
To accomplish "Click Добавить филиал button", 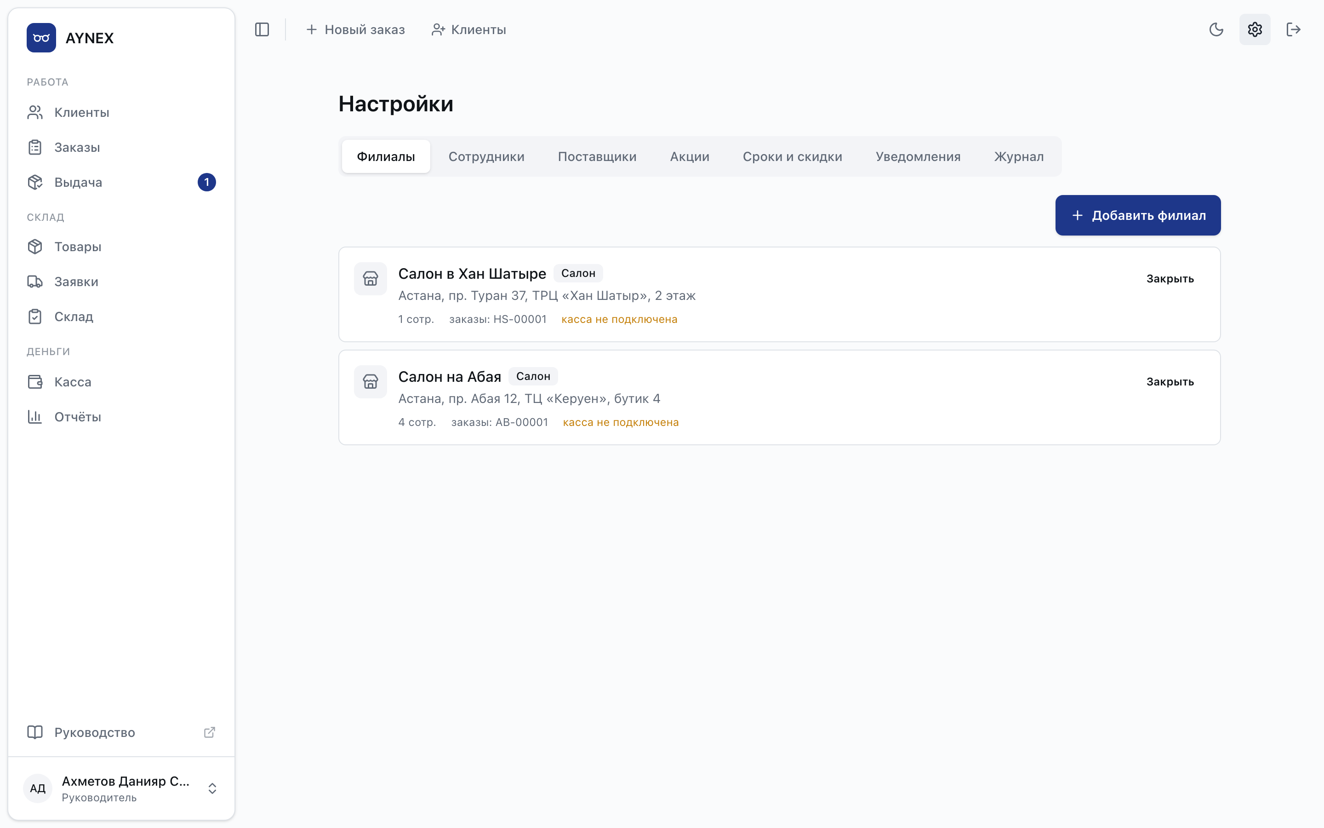I will coord(1138,215).
